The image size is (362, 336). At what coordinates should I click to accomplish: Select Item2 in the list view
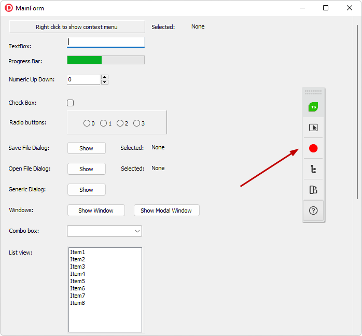tap(78, 259)
